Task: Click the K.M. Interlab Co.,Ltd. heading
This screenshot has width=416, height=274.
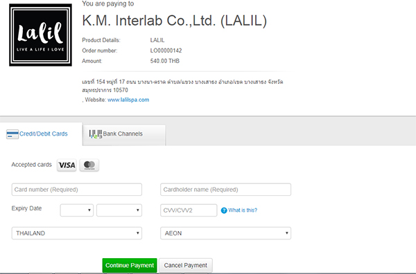Action: (x=174, y=21)
